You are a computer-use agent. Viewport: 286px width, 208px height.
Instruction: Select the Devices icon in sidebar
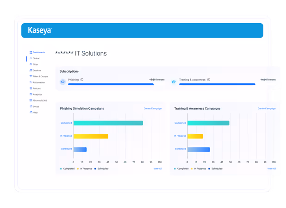(x=31, y=70)
